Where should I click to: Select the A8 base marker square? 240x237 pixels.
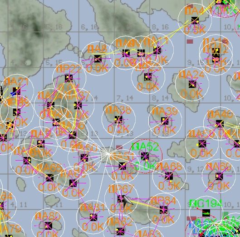click(98, 59)
